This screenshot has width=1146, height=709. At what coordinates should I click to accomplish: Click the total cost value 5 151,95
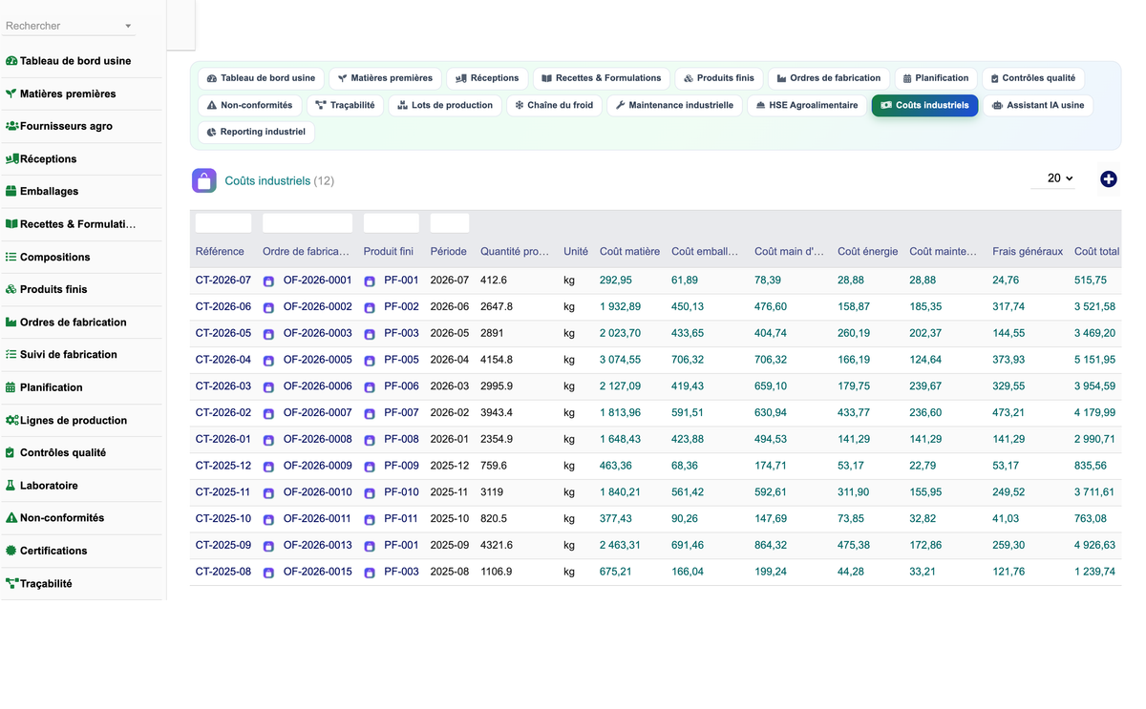pyautogui.click(x=1094, y=360)
